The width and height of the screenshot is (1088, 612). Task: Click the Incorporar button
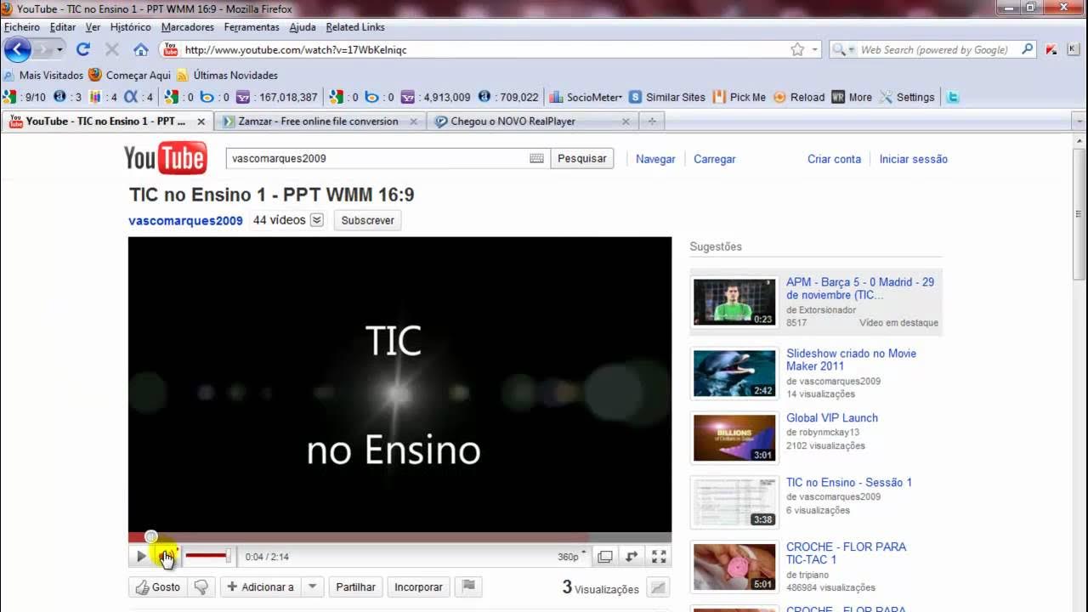tap(418, 586)
